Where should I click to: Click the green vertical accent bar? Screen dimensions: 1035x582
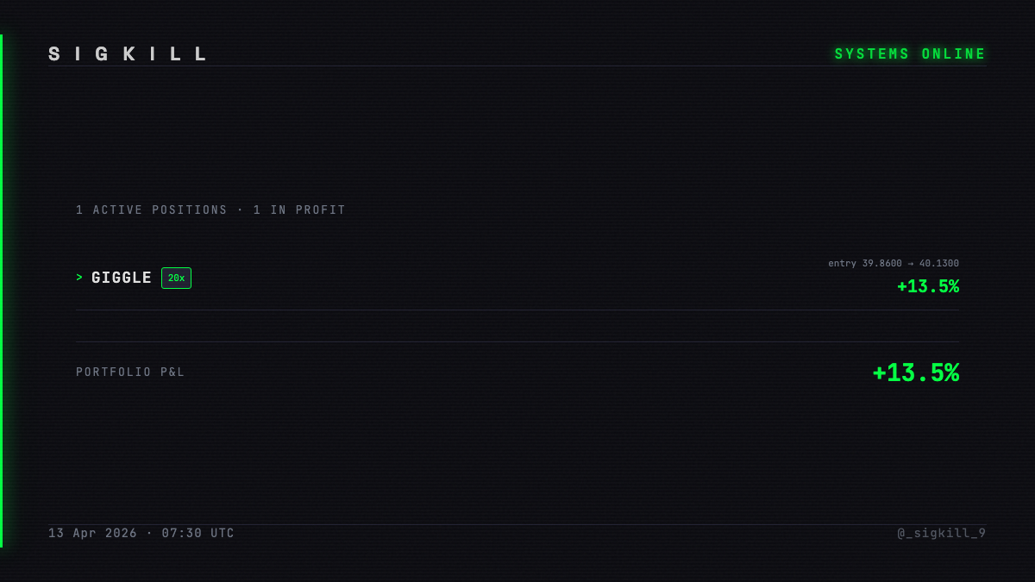[2, 291]
